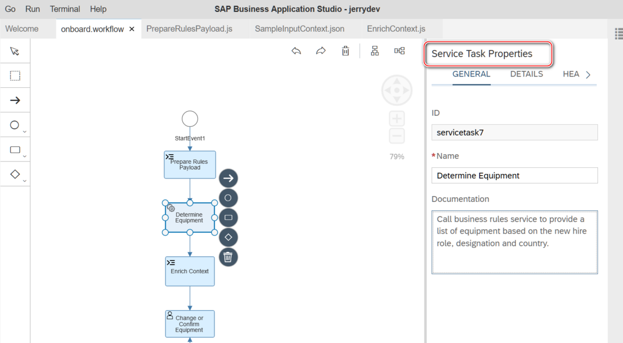Zoom out with the minus button
The height and width of the screenshot is (343, 623).
click(x=397, y=135)
